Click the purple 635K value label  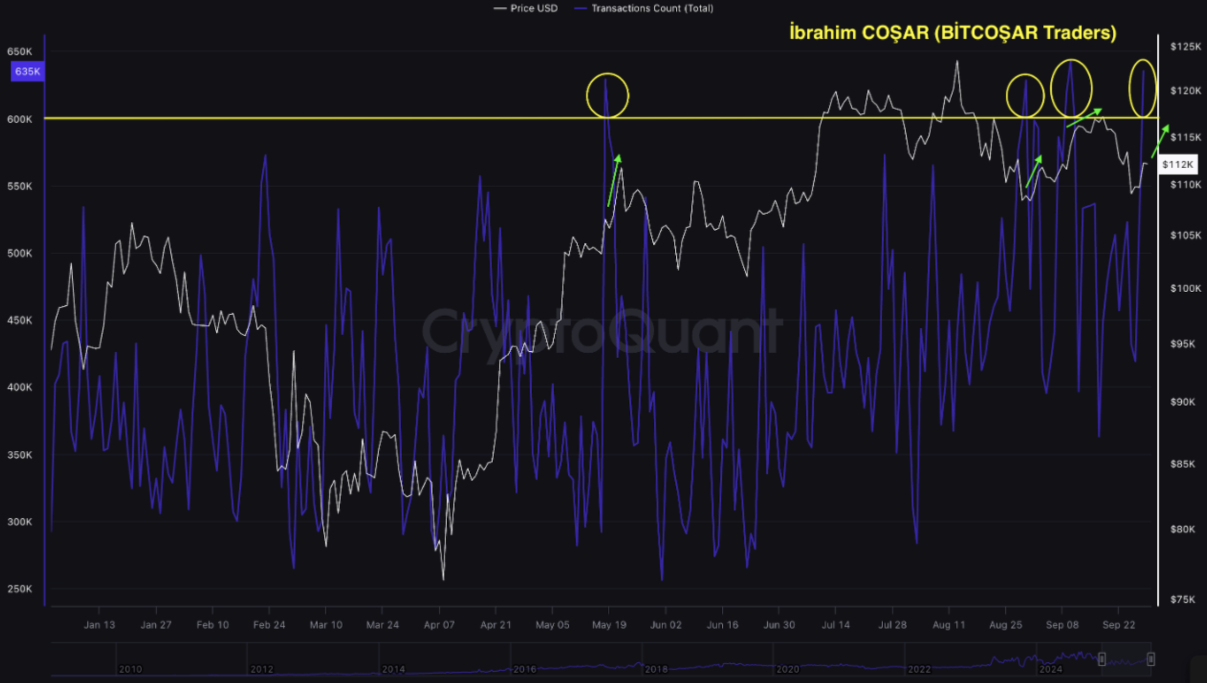27,72
